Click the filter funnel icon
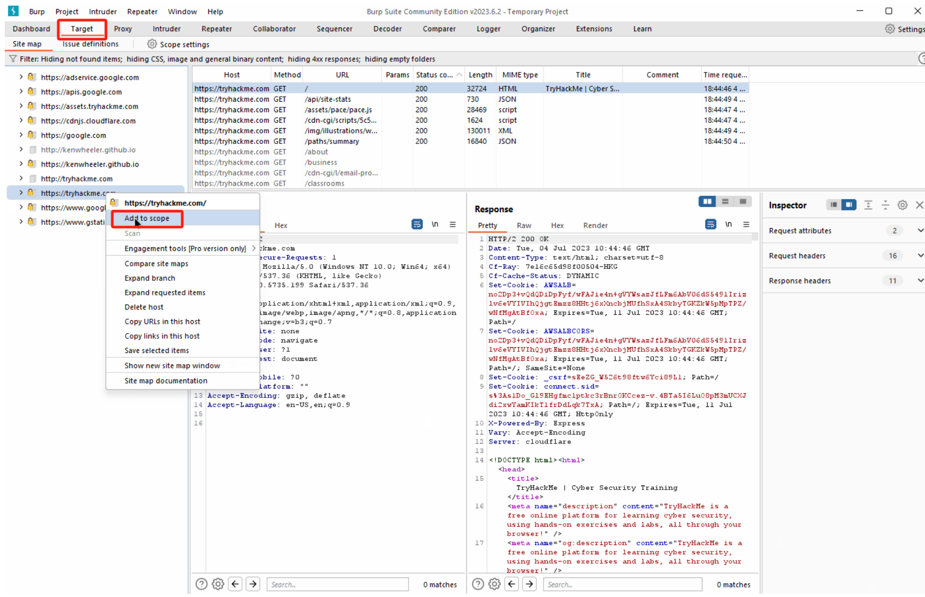Viewport: 925px width, 597px height. (13, 59)
